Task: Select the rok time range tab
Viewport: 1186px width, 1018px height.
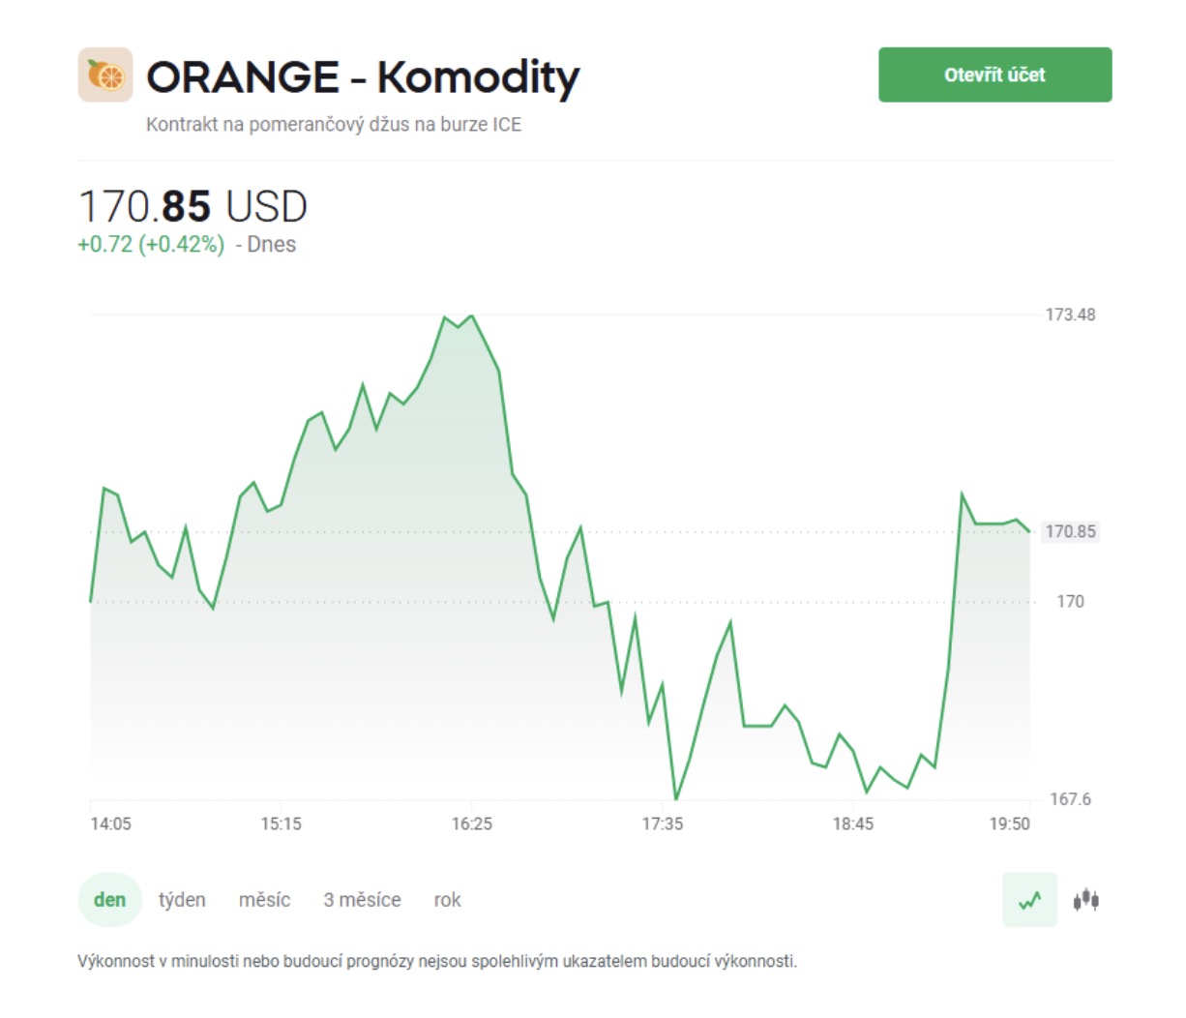Action: coord(447,900)
